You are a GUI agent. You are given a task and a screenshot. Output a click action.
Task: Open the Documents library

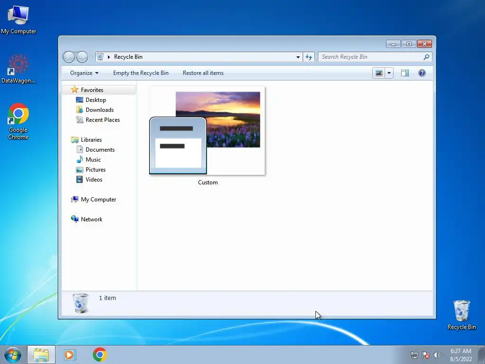click(100, 149)
